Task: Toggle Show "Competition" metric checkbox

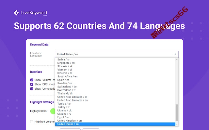Action: (x=32, y=89)
